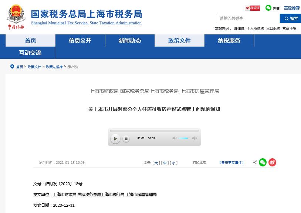Go to 首页 in the breadcrumb

(x=20, y=67)
